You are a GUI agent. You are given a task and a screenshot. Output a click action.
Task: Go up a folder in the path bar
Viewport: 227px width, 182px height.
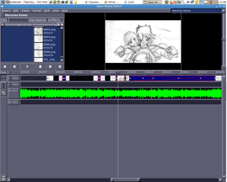pyautogui.click(x=2, y=24)
